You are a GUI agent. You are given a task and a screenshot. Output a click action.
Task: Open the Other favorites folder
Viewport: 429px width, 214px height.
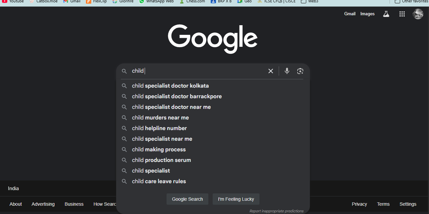[x=411, y=1]
